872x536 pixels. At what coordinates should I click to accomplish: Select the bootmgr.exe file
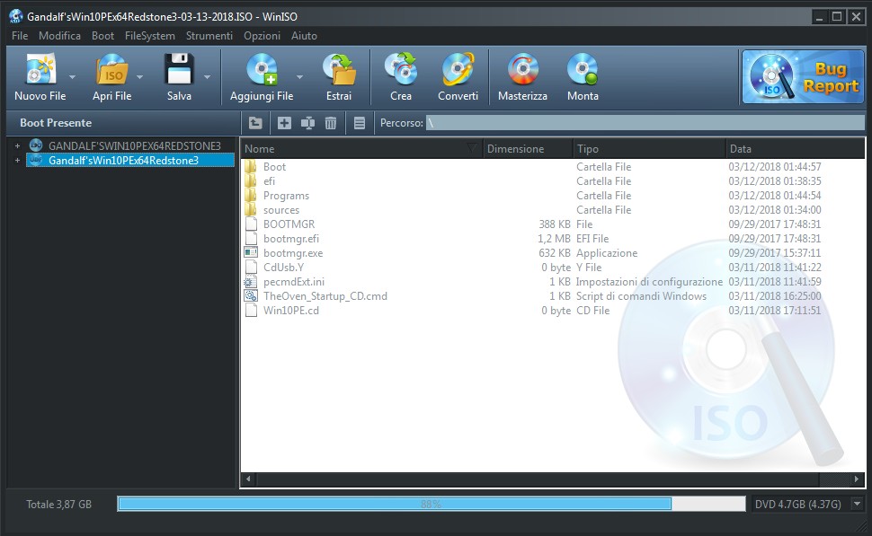pyautogui.click(x=293, y=252)
